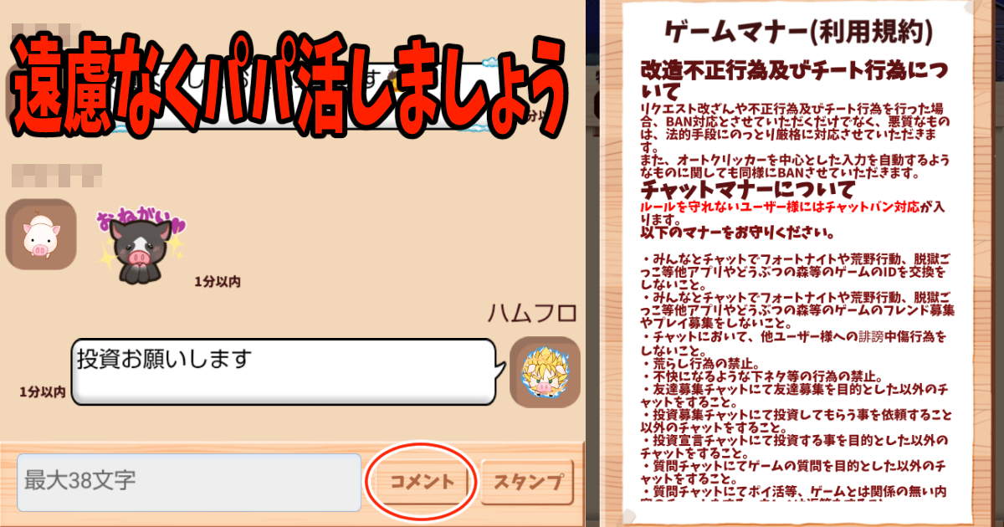Click the ハムフロ username label
Screen dimensions: 1004x527
click(x=534, y=314)
